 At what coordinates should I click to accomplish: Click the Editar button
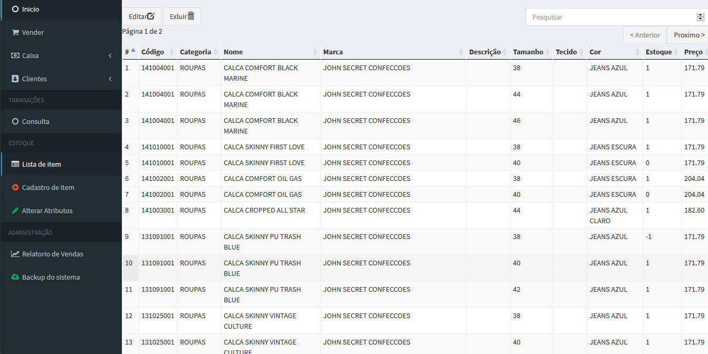coord(141,16)
